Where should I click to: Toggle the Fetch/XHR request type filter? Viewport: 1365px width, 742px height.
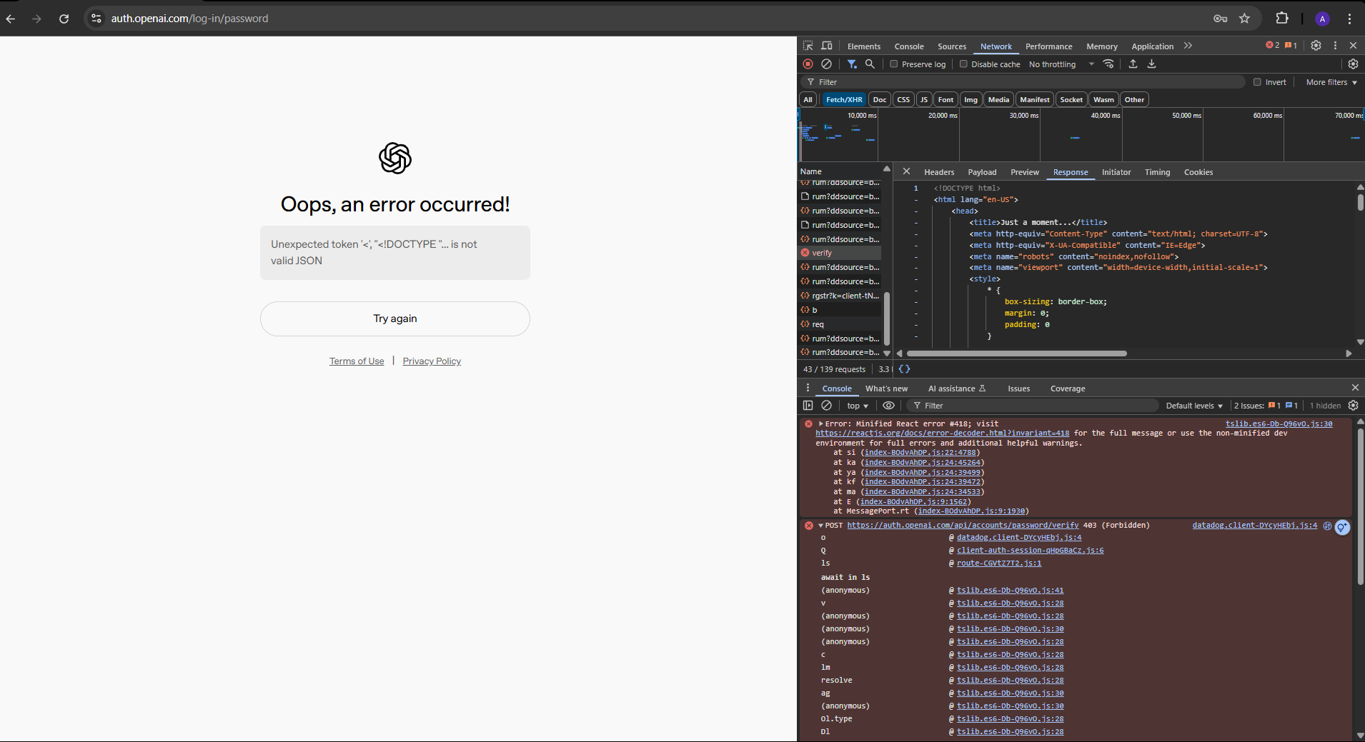844,100
